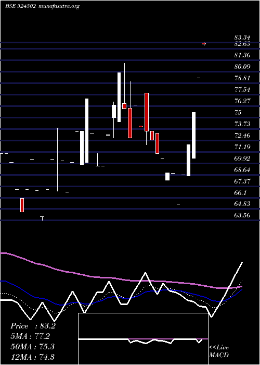Select the 80.09 price axis label
The image size is (260, 365).
click(242, 67)
